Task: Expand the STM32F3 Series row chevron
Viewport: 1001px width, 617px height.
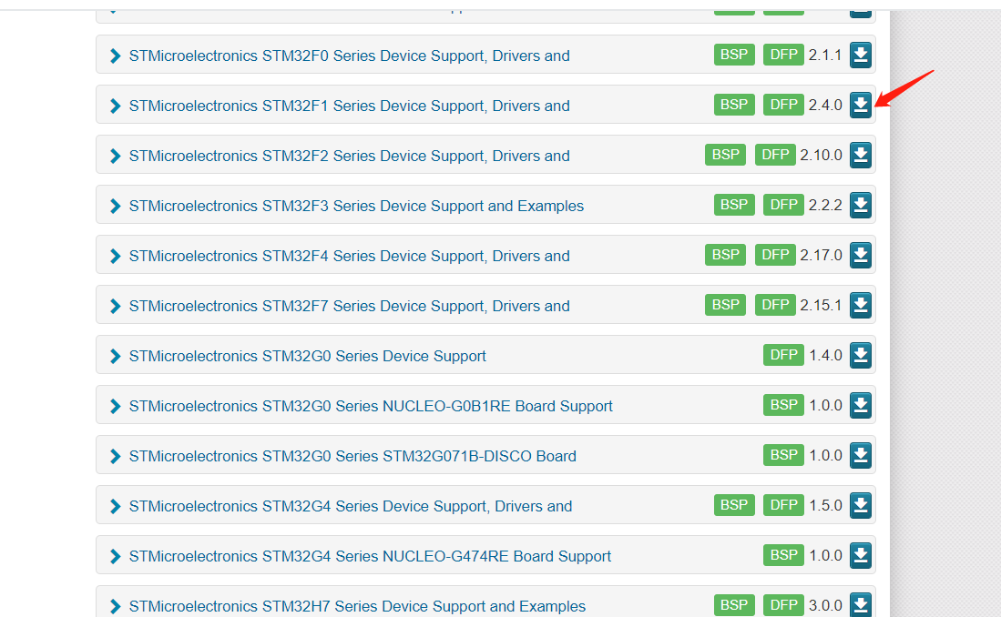Action: pyautogui.click(x=116, y=206)
